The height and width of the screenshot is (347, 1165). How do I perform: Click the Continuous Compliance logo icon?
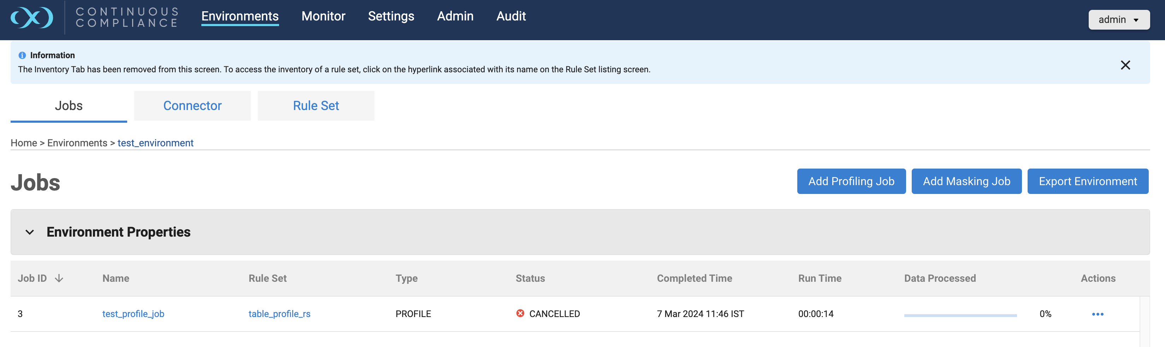[x=32, y=18]
